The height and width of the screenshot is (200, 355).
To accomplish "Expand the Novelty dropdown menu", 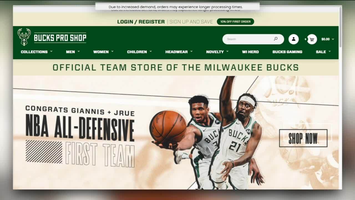I will [217, 52].
